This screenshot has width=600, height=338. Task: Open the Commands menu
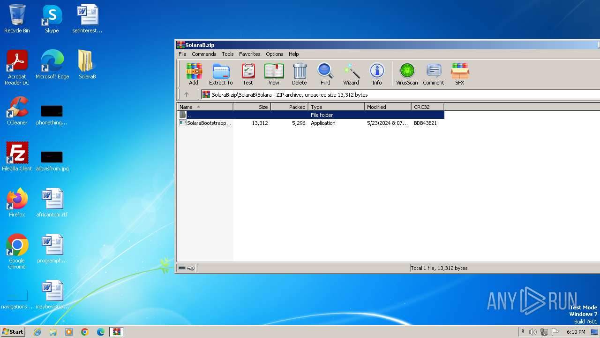pos(204,54)
